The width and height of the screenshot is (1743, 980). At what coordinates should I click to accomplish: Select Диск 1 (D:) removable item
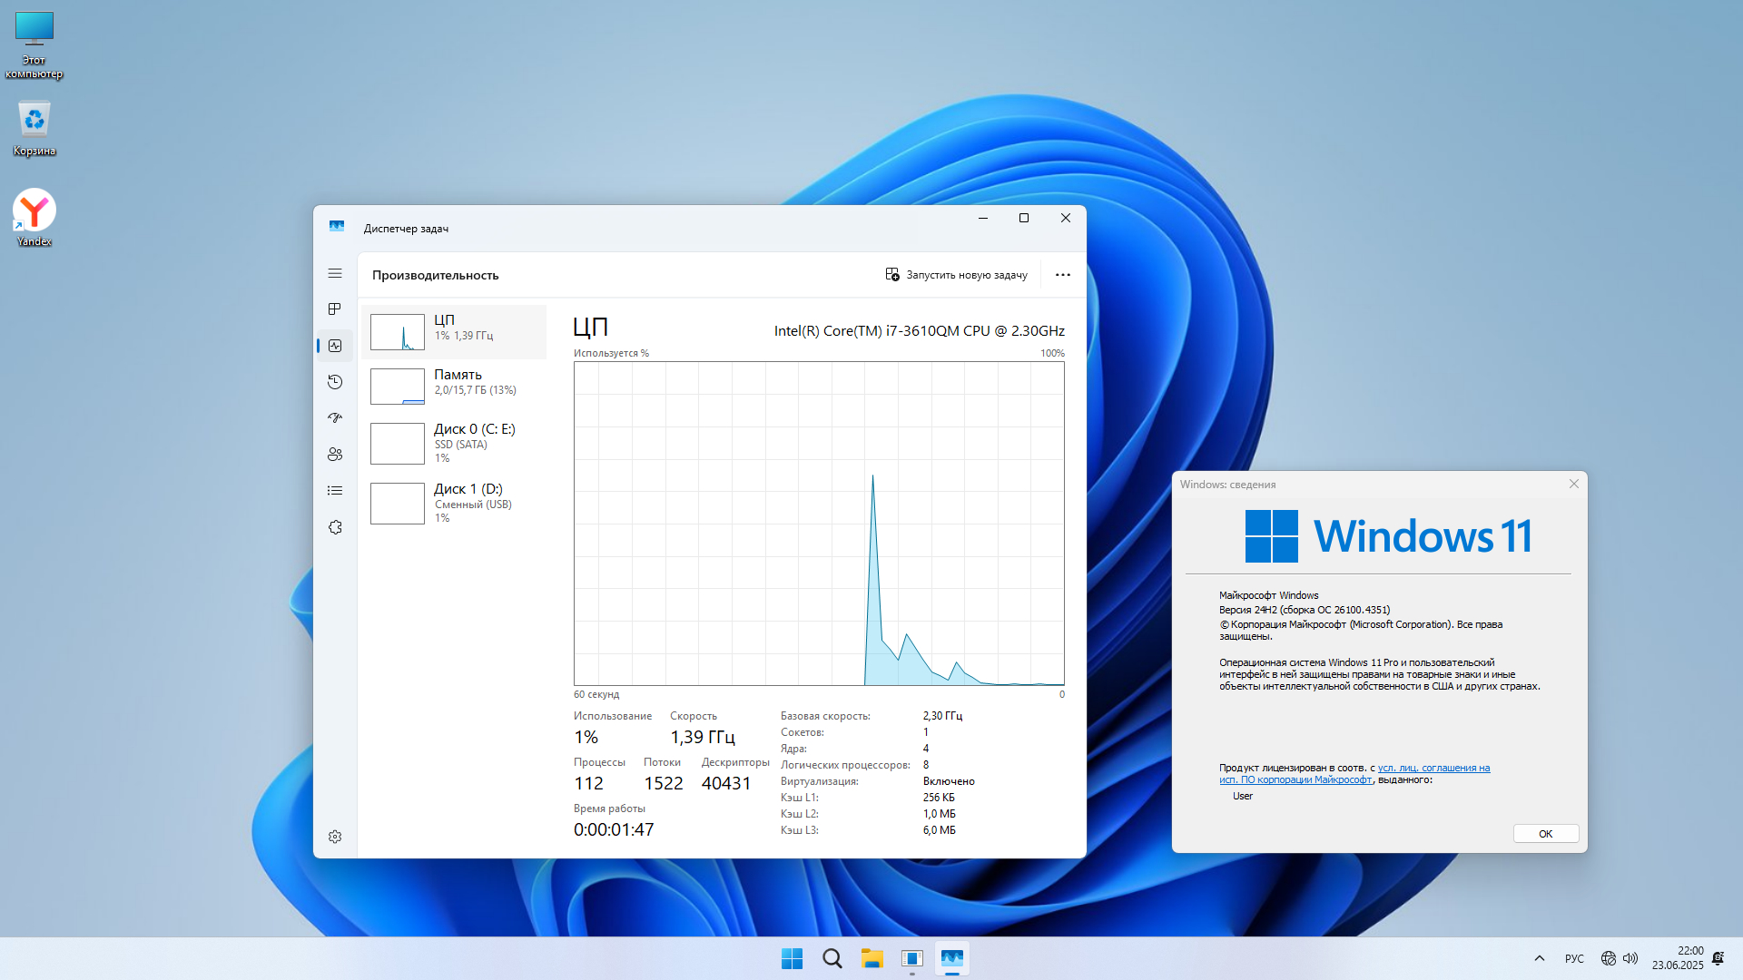454,503
